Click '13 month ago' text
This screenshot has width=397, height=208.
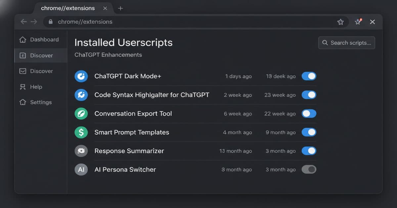[x=236, y=151]
